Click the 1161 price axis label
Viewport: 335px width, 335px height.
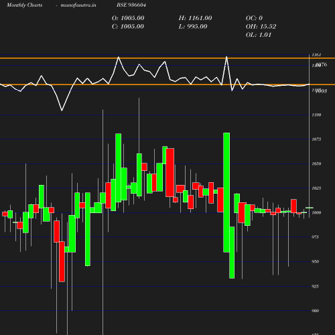tap(316, 55)
